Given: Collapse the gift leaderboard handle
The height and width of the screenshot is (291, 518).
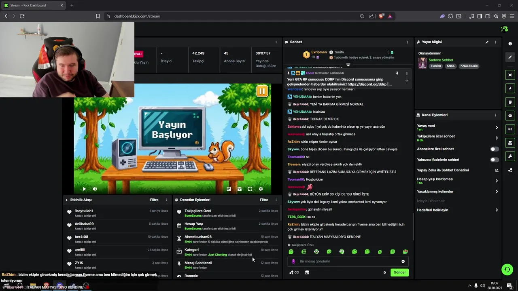Looking at the screenshot, I should [x=348, y=65].
